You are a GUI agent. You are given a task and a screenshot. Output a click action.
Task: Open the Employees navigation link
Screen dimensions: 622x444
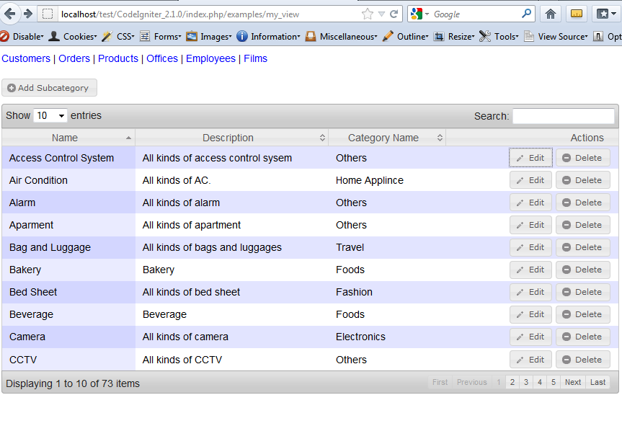[x=210, y=58]
